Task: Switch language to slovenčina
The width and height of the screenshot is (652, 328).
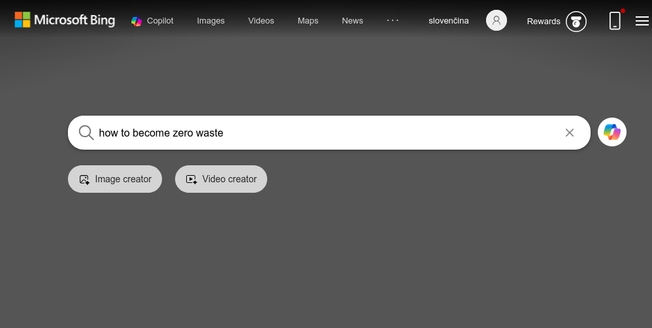Action: [x=448, y=21]
